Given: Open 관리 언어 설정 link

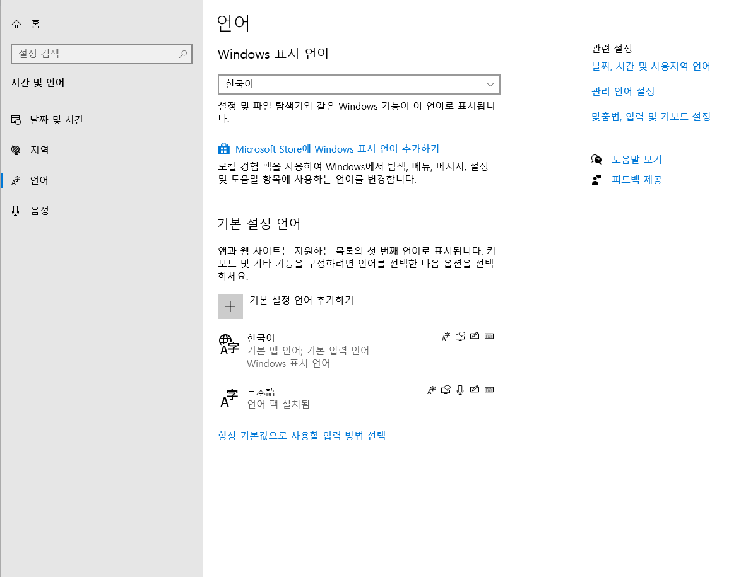Looking at the screenshot, I should coord(623,91).
